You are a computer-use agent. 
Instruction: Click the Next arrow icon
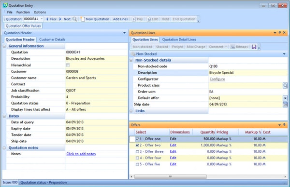coord(60,19)
